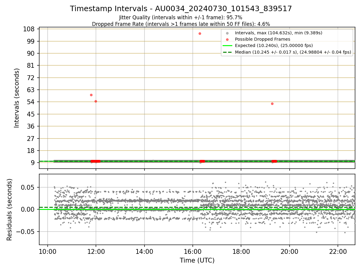This screenshot has width=362, height=271.
Task: Click the gray Intervals marker in legend
Action: point(227,33)
